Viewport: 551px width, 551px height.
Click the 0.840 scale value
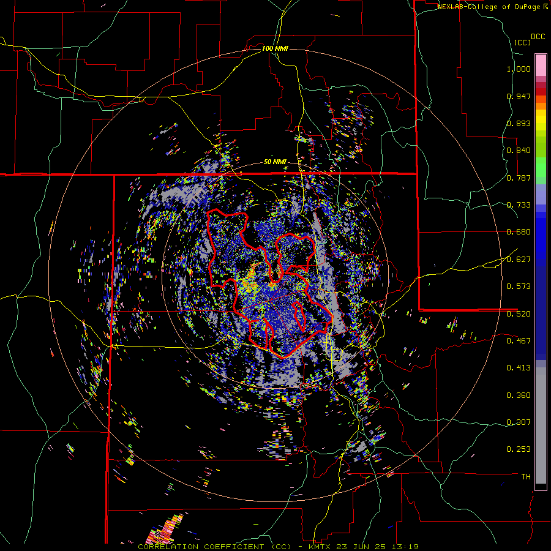(519, 151)
